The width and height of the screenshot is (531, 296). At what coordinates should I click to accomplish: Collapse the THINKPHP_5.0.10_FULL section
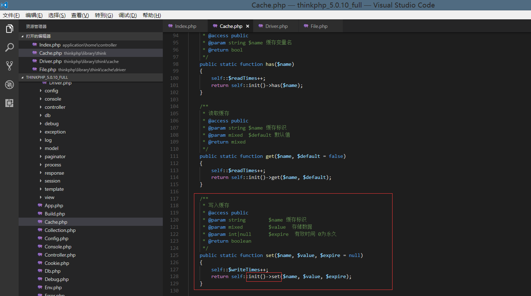coord(91,77)
